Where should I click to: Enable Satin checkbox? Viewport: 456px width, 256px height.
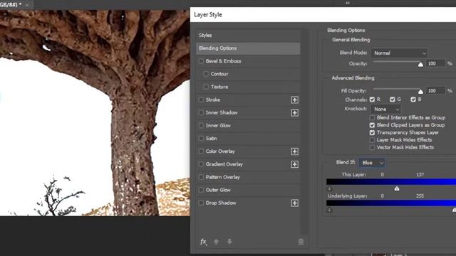tap(201, 138)
